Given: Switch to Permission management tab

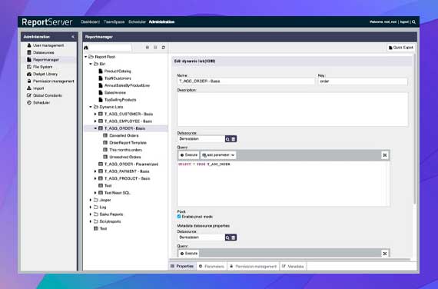Looking at the screenshot, I should click(254, 267).
